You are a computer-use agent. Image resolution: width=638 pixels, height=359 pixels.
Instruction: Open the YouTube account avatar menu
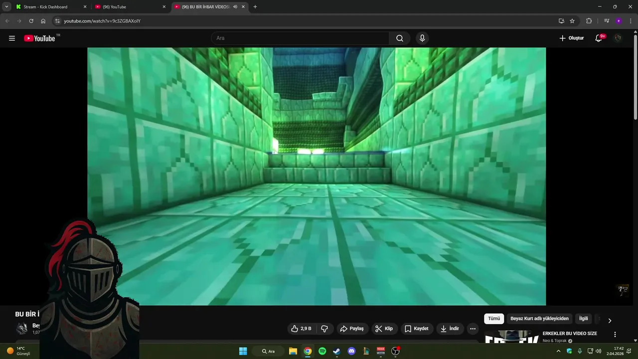[x=618, y=38]
